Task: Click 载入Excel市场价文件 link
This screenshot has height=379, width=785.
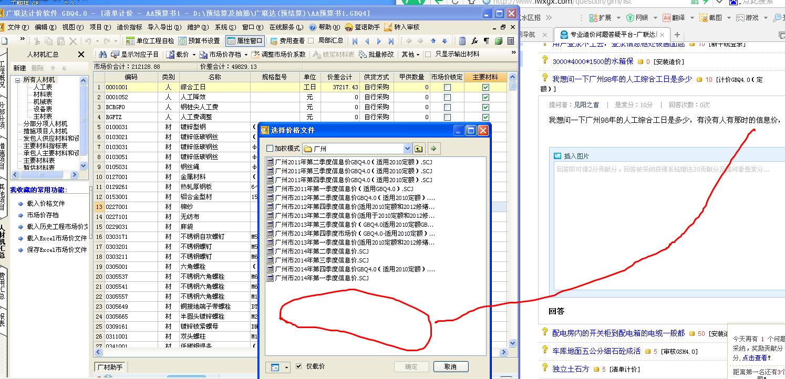Action: [57, 238]
